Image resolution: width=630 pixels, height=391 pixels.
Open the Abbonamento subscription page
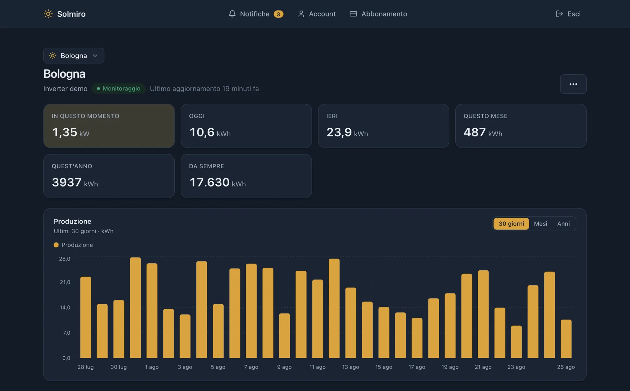pos(378,14)
